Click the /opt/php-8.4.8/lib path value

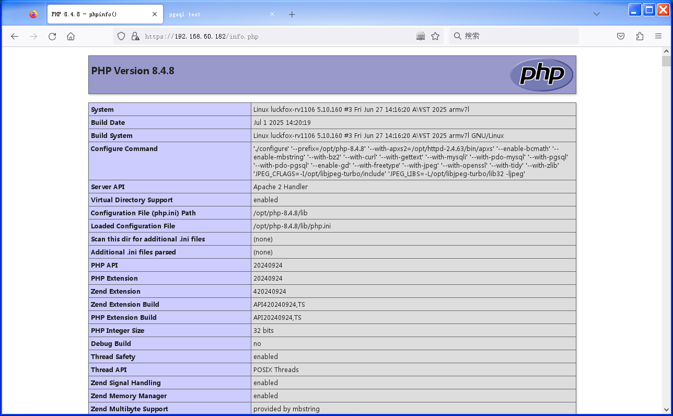click(281, 213)
